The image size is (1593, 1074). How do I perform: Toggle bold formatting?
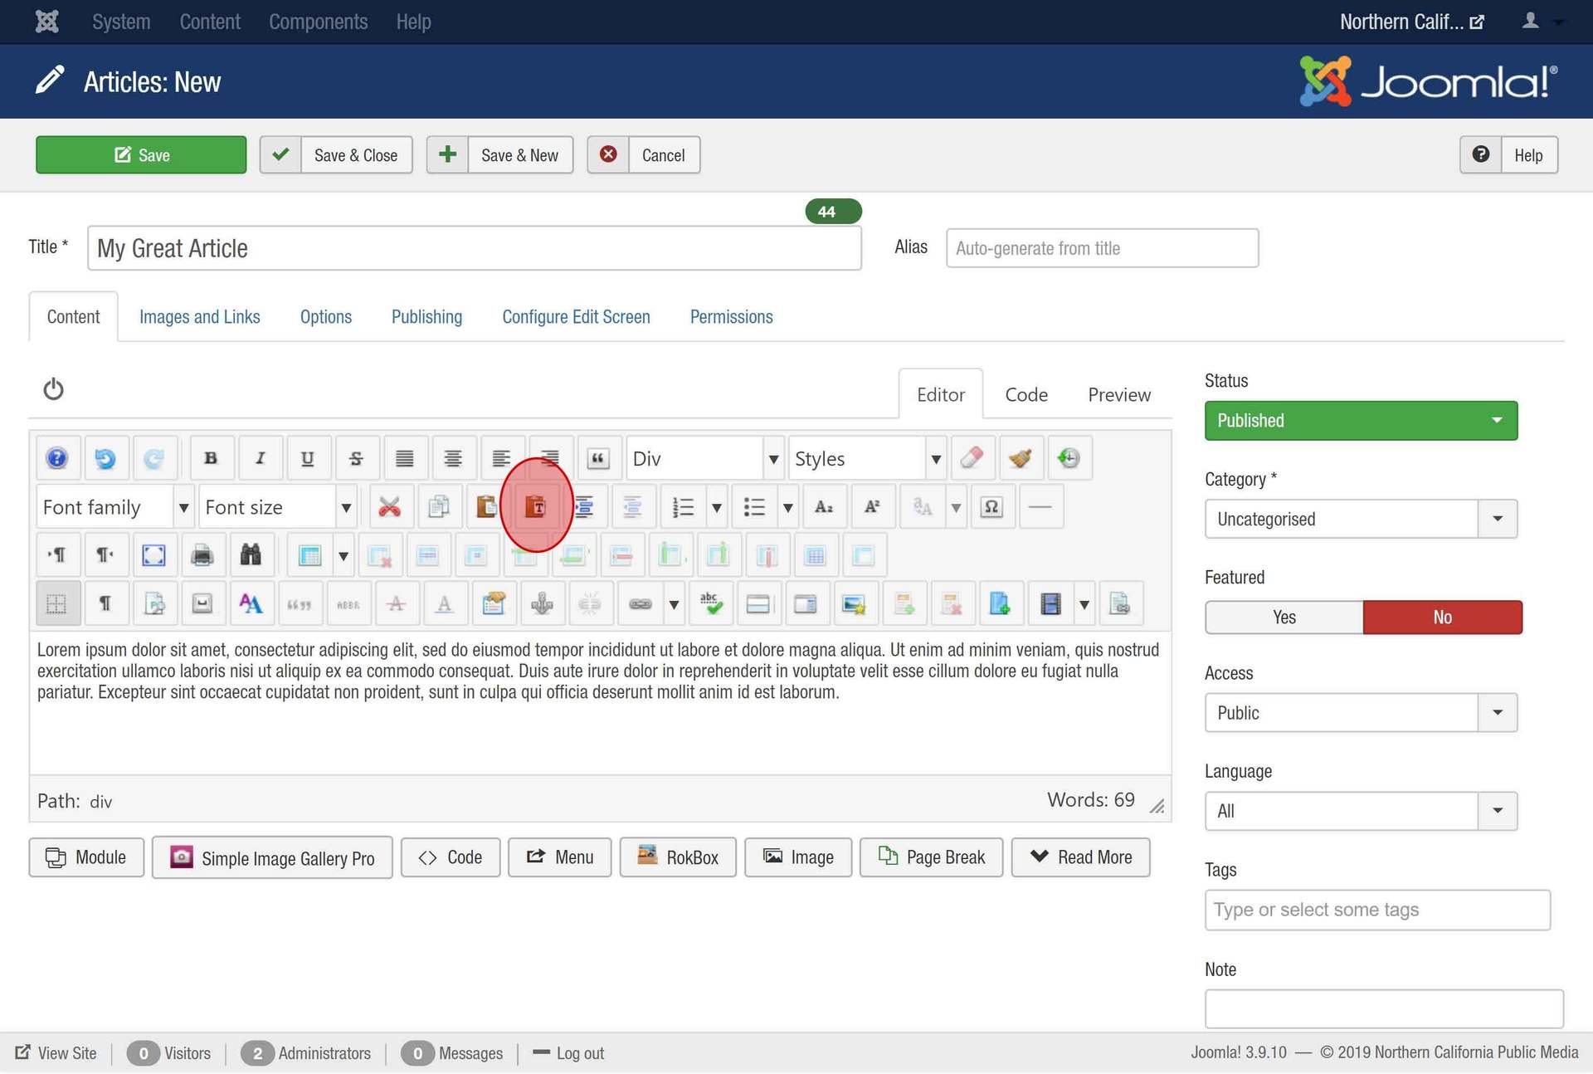pos(211,458)
